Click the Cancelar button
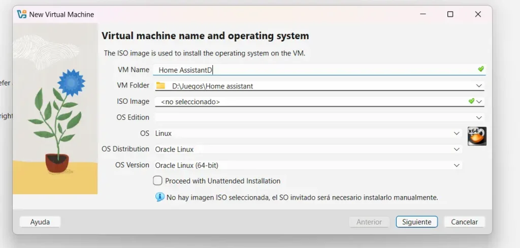The width and height of the screenshot is (520, 248). point(464,222)
